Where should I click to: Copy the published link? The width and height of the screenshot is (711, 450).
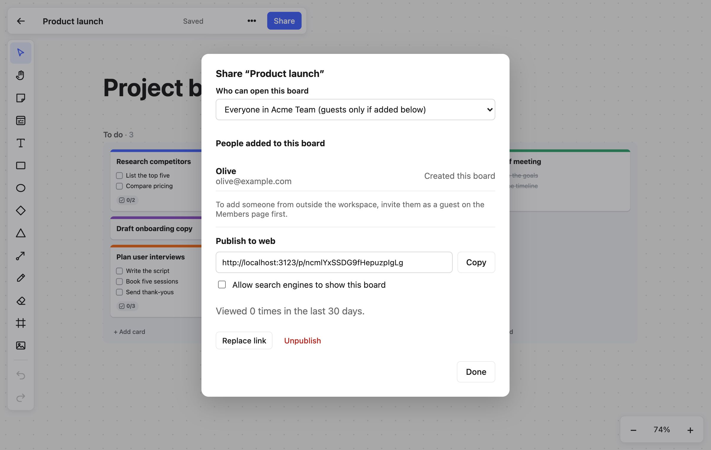(476, 262)
